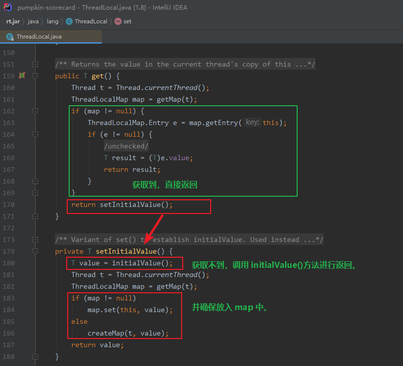The image size is (403, 366).
Task: Open the java package breadcrumb
Action: click(33, 21)
